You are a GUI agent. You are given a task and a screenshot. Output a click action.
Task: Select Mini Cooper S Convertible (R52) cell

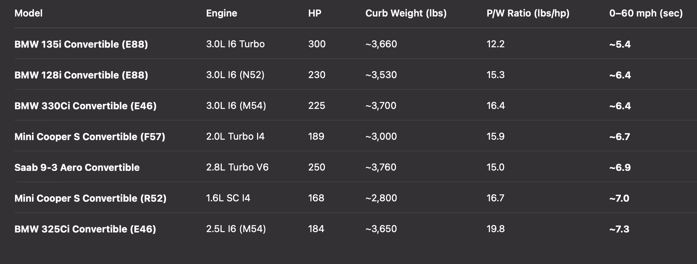(x=90, y=198)
